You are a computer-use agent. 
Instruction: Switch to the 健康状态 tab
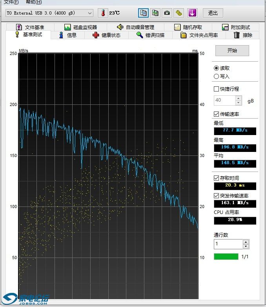pyautogui.click(x=106, y=35)
